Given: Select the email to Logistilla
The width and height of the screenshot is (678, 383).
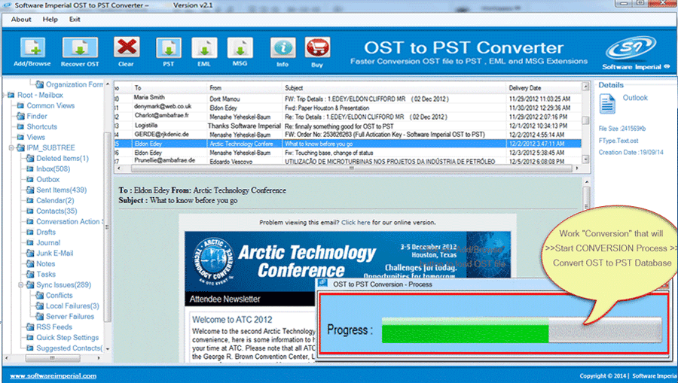Looking at the screenshot, I should (347, 126).
